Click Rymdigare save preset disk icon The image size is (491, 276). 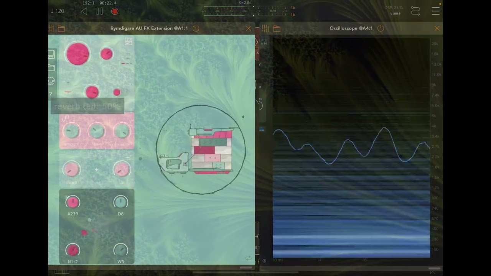coord(51,55)
